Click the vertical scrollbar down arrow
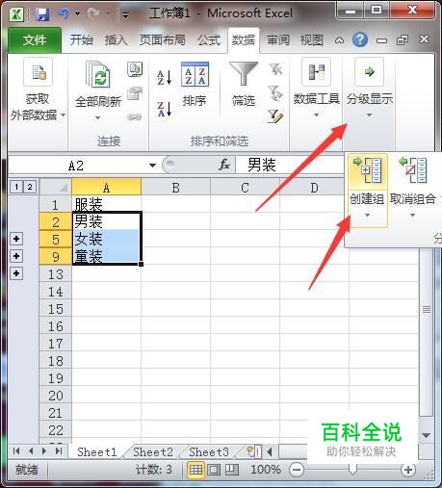 (x=427, y=435)
